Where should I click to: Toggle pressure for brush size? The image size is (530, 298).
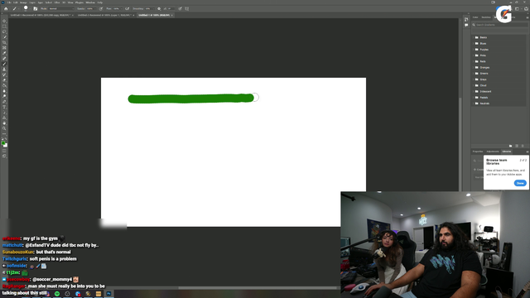pos(181,9)
